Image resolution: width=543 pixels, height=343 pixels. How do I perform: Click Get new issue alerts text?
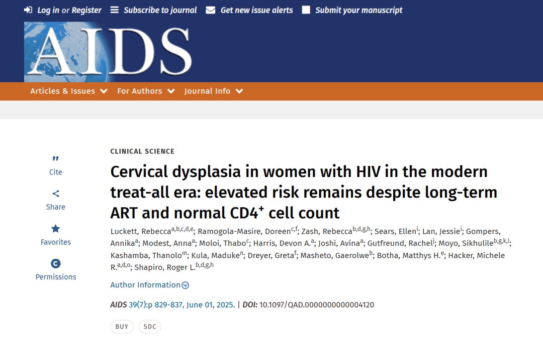(256, 11)
